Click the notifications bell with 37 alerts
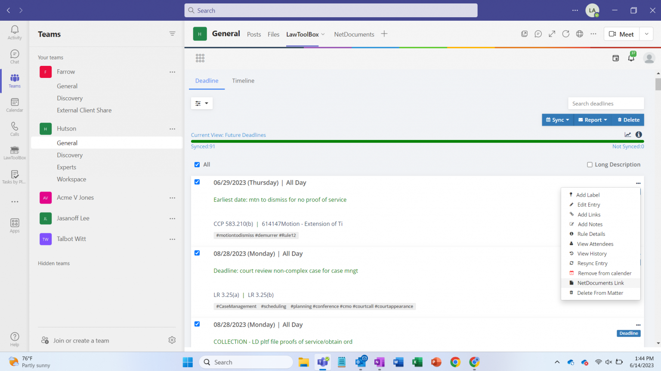This screenshot has width=661, height=371. point(631,57)
